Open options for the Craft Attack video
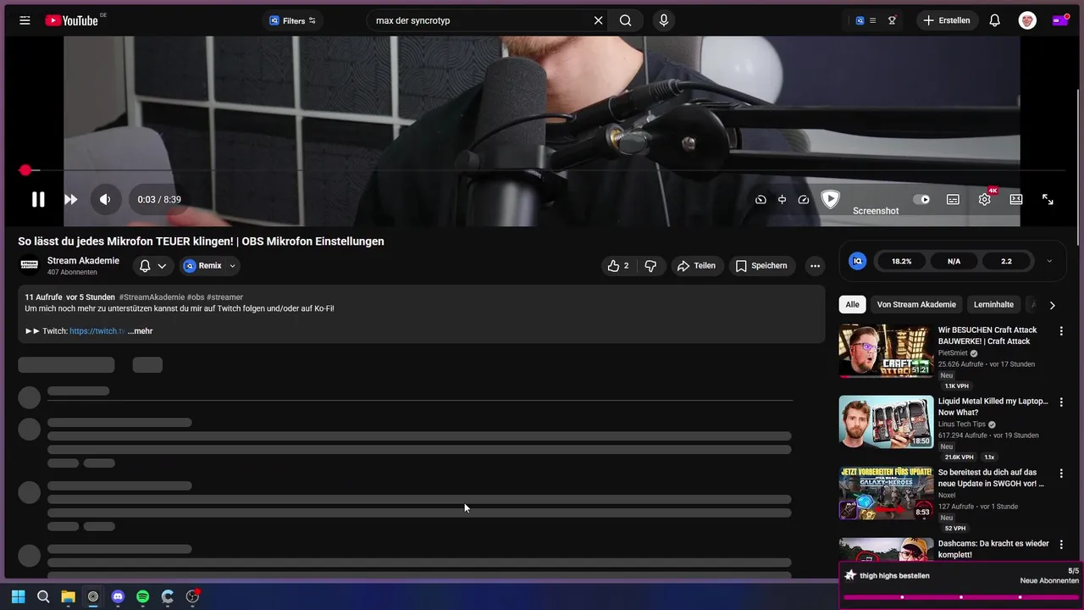The width and height of the screenshot is (1084, 610). 1060,331
